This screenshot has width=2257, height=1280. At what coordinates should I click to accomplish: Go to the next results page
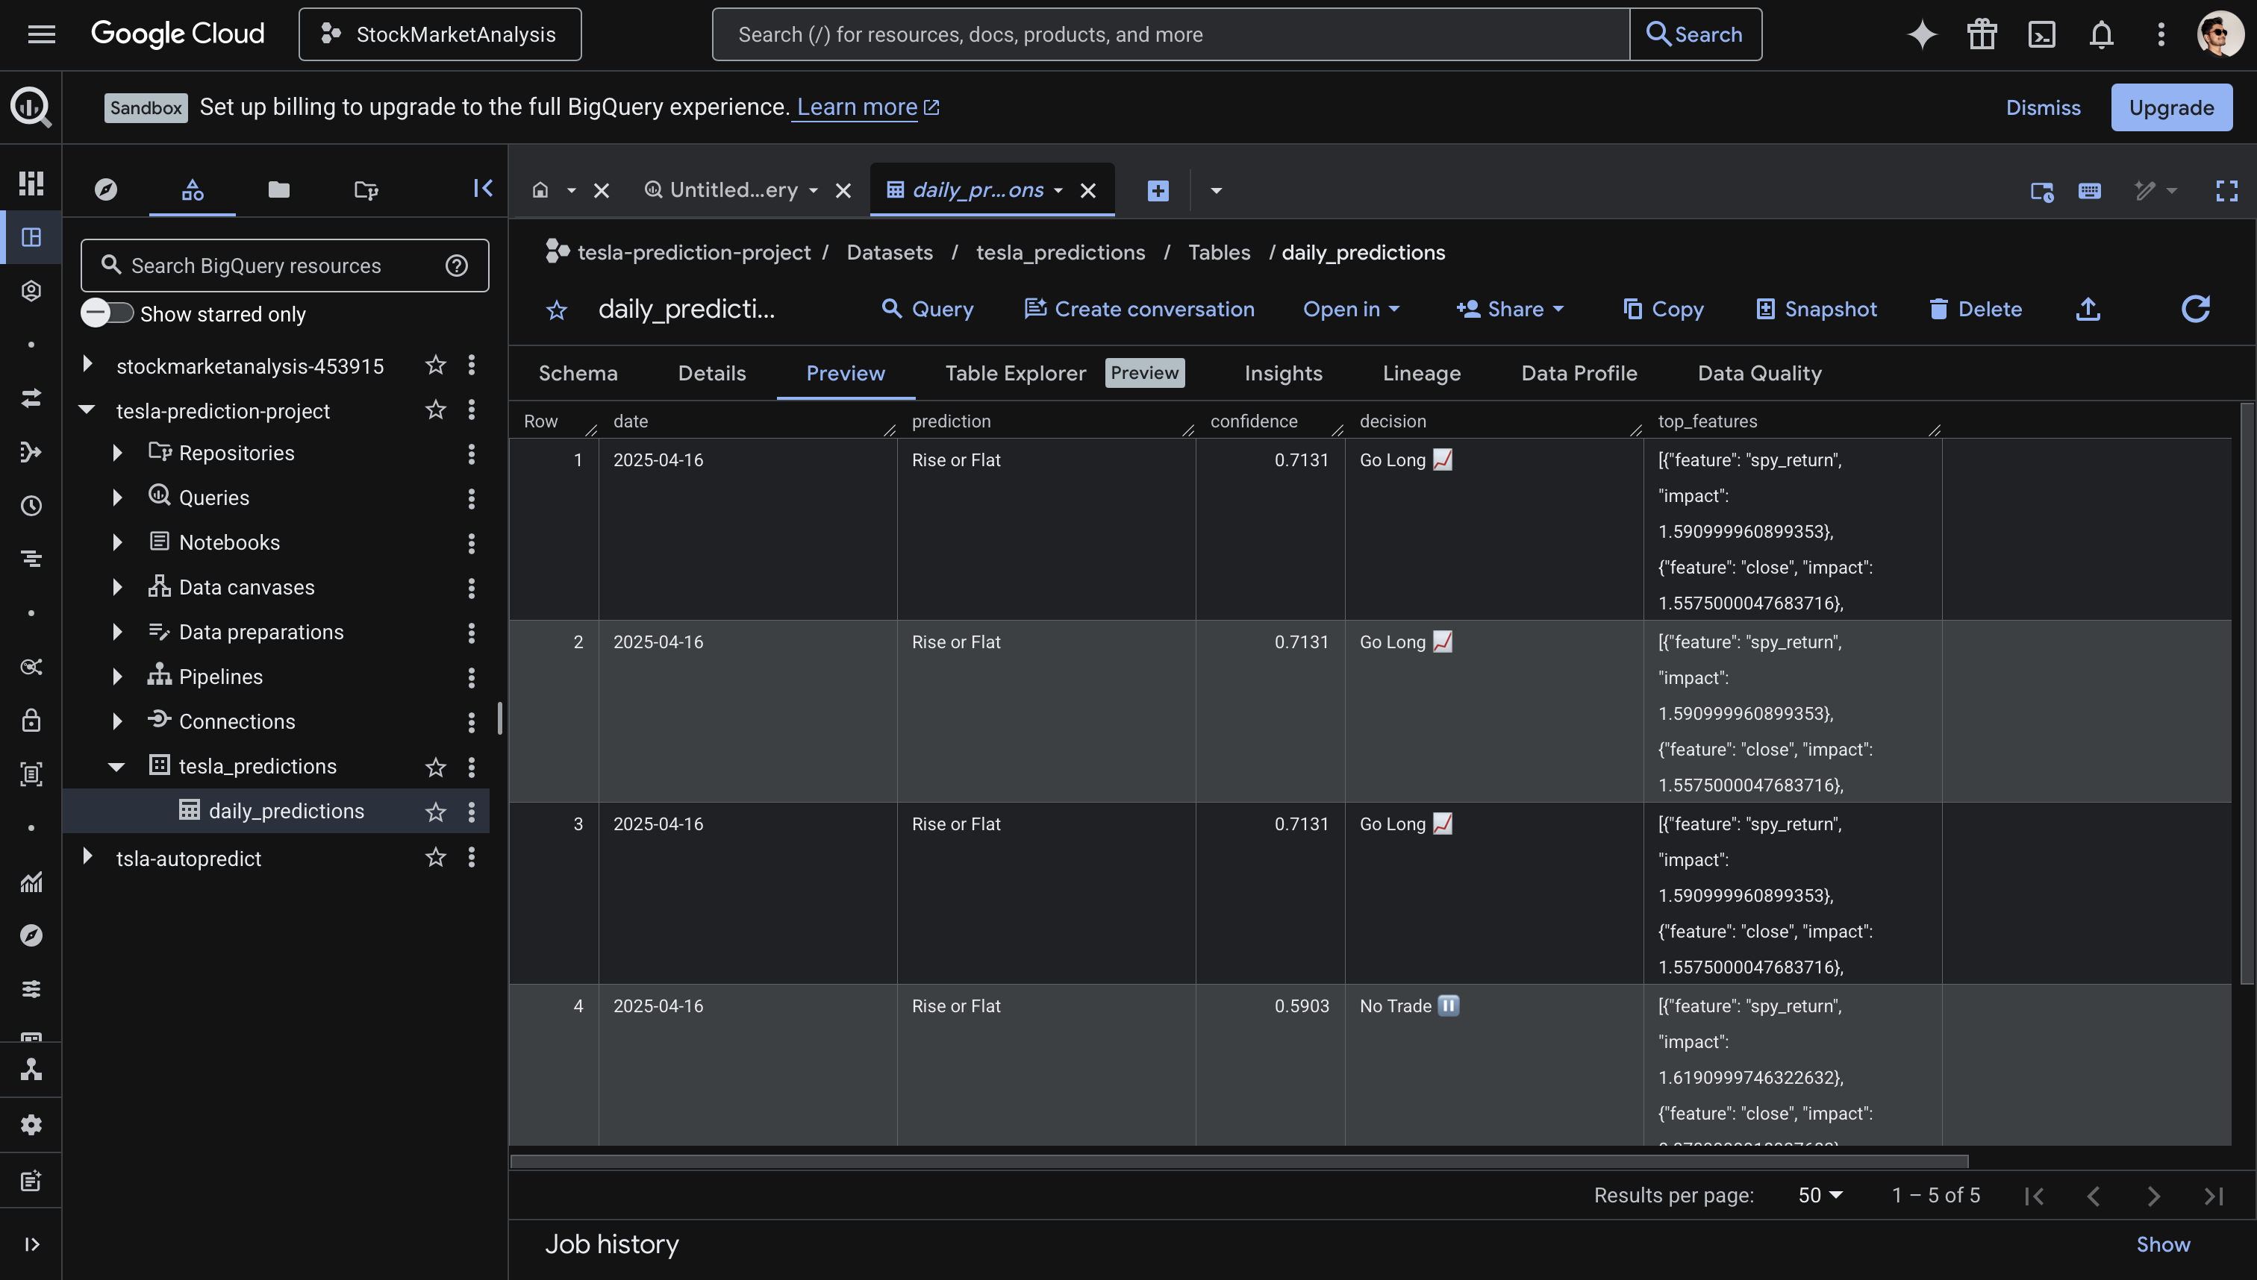2155,1195
